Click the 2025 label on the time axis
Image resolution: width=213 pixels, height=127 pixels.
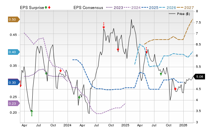pyautogui.click(x=125, y=125)
